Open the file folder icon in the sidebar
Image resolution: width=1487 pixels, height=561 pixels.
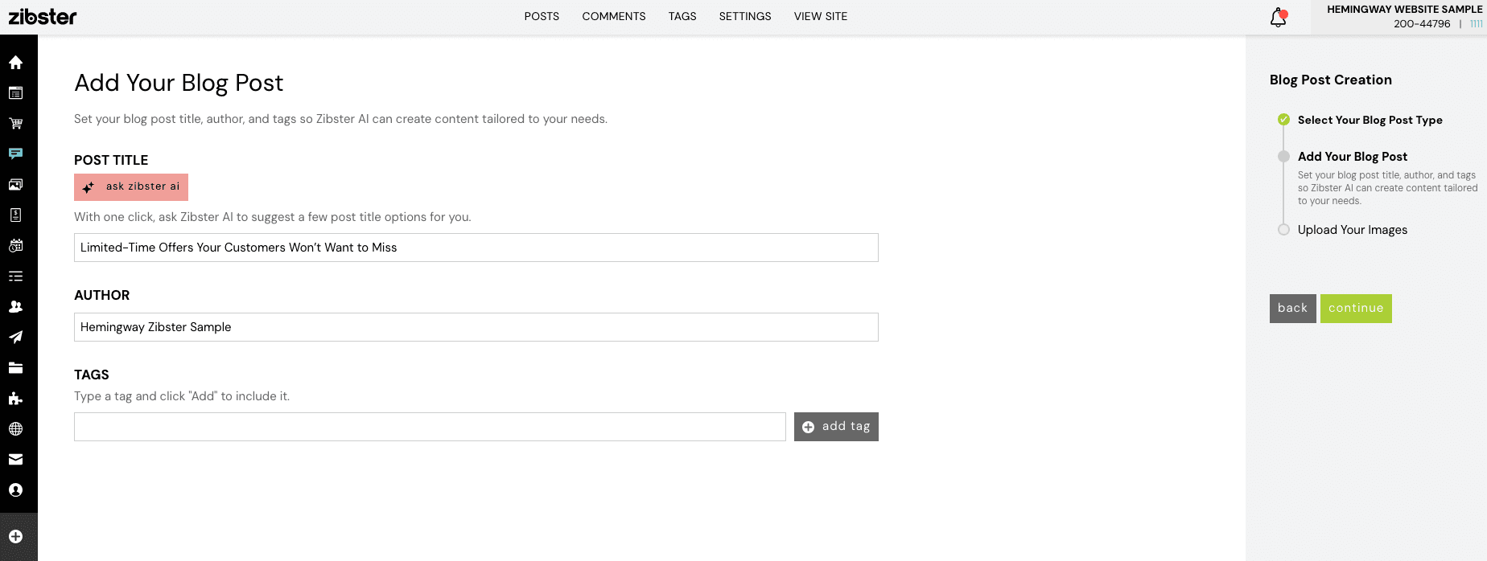point(15,367)
